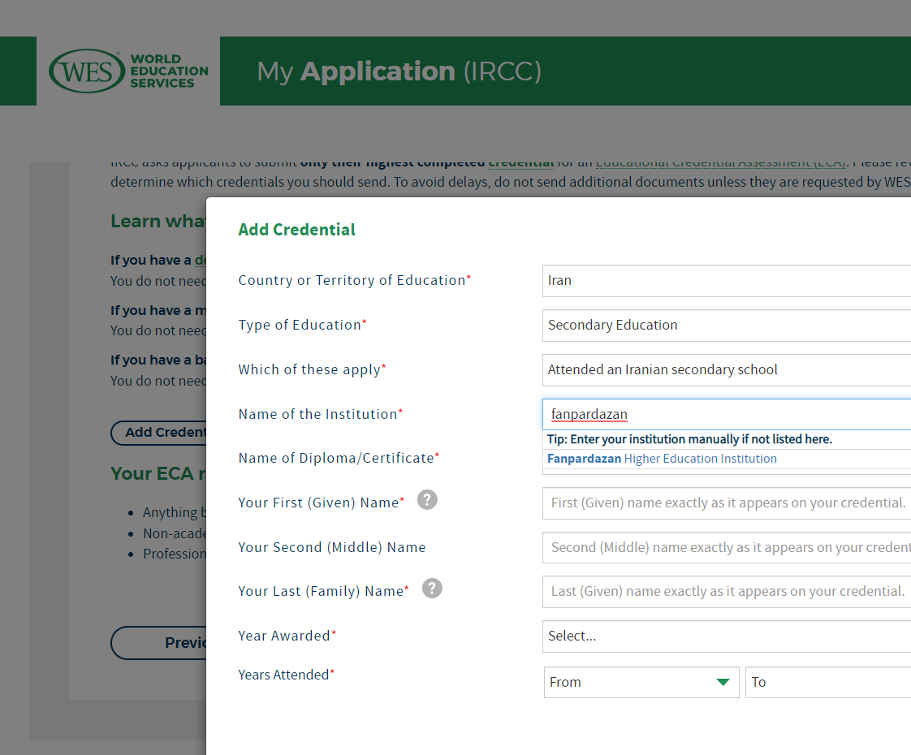
Task: Select Fanpardazan Higher Education Institution suggestion
Action: [x=662, y=459]
